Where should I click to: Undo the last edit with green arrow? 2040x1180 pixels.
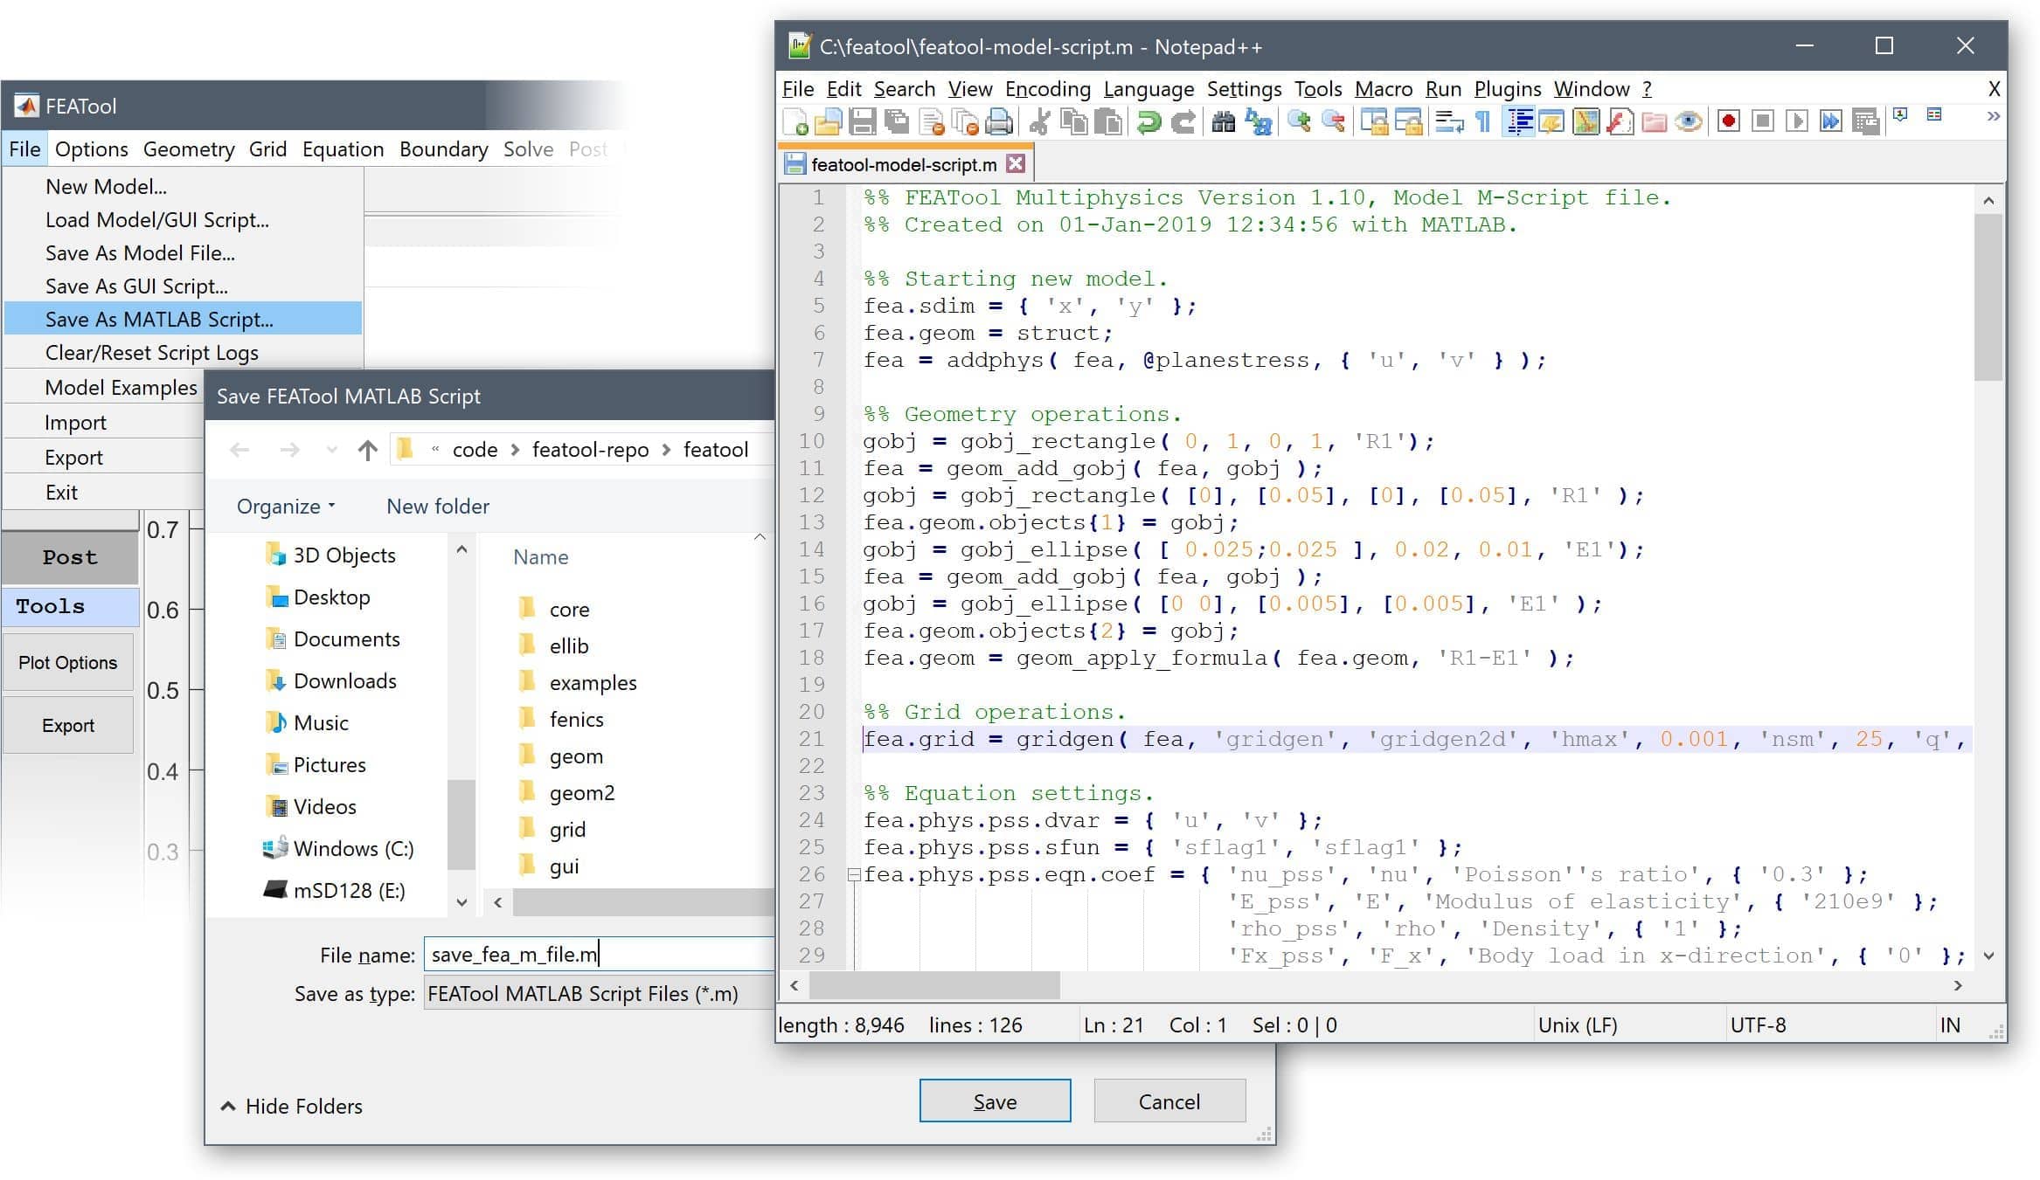(x=1149, y=122)
